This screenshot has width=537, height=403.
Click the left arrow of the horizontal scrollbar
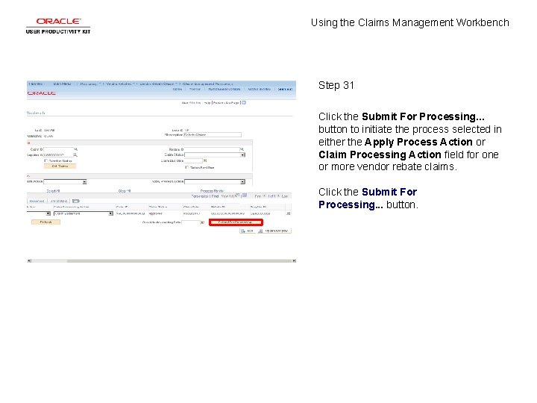point(29,260)
